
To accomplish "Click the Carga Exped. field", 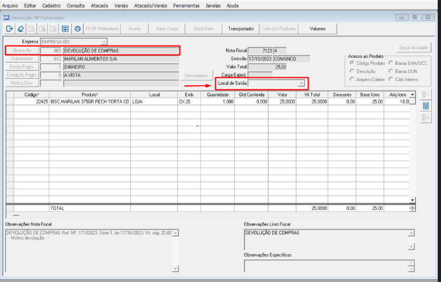I will click(x=260, y=75).
